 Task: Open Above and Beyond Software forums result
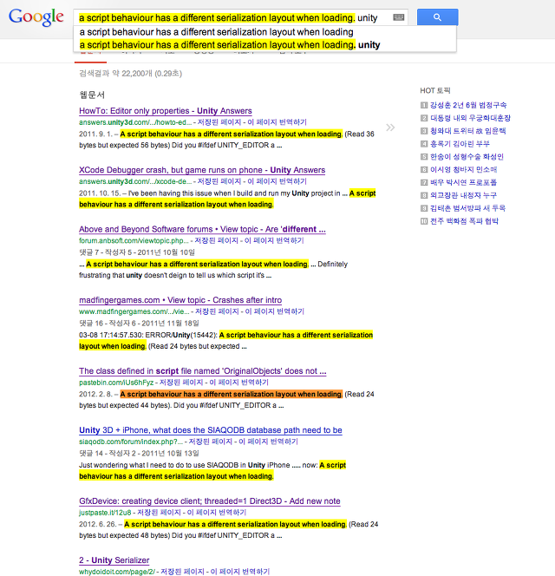click(x=202, y=229)
